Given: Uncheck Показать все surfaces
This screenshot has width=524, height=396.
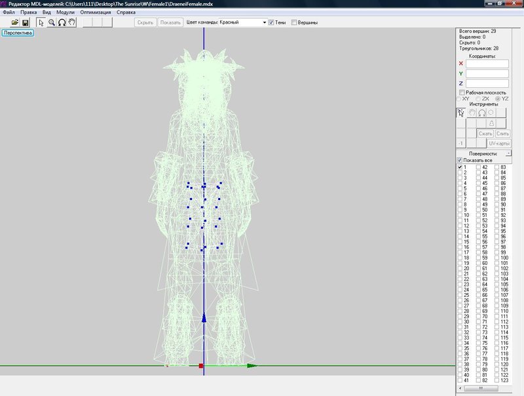Looking at the screenshot, I should pyautogui.click(x=460, y=160).
